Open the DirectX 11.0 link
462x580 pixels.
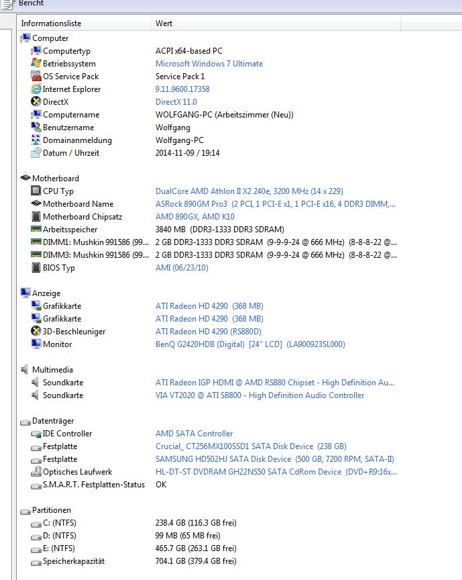(x=176, y=102)
